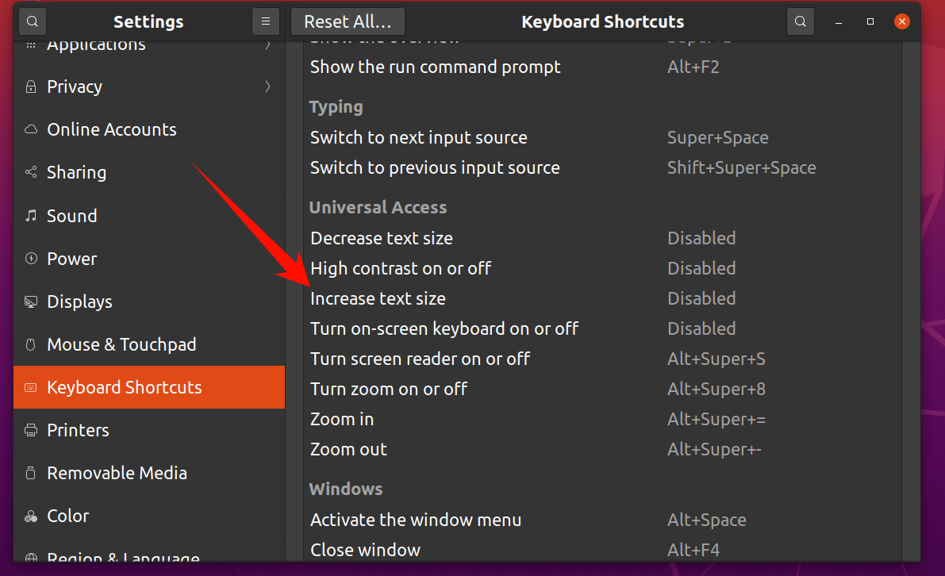
Task: Click Disabled value for Decrease text size
Action: (x=701, y=238)
